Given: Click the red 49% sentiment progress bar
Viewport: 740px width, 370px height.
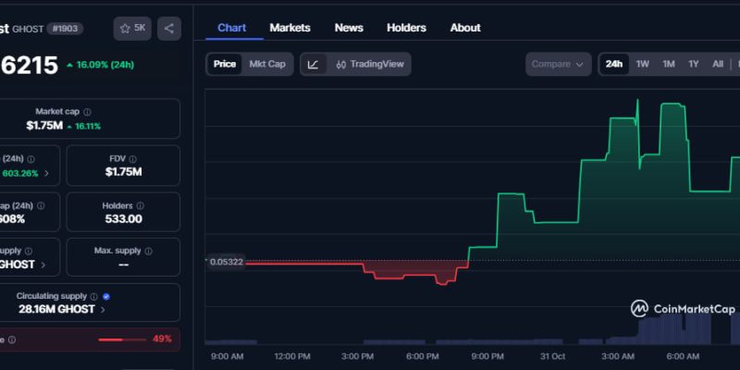Looking at the screenshot, I should (x=122, y=339).
